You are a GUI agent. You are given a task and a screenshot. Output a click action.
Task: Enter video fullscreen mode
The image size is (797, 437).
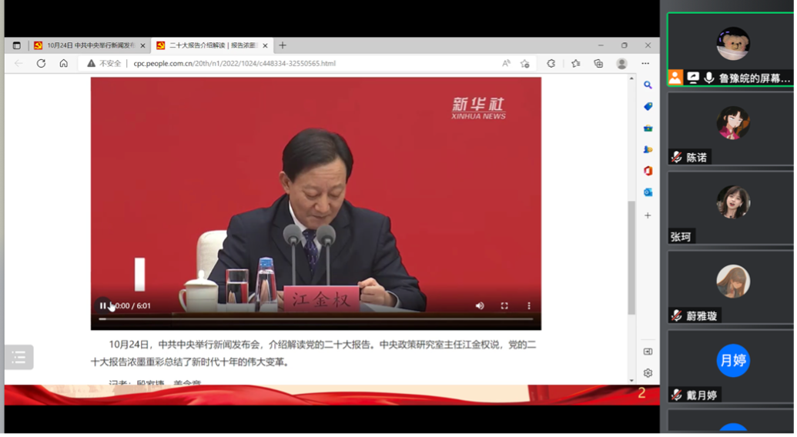[x=506, y=306]
